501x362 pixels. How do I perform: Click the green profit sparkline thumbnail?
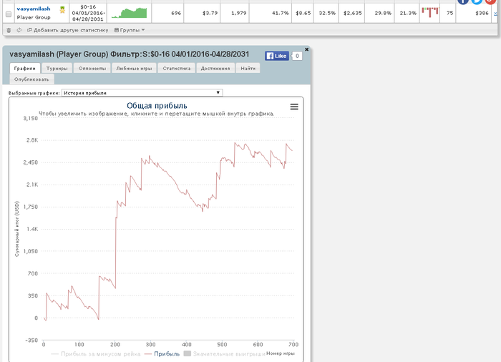tap(129, 13)
